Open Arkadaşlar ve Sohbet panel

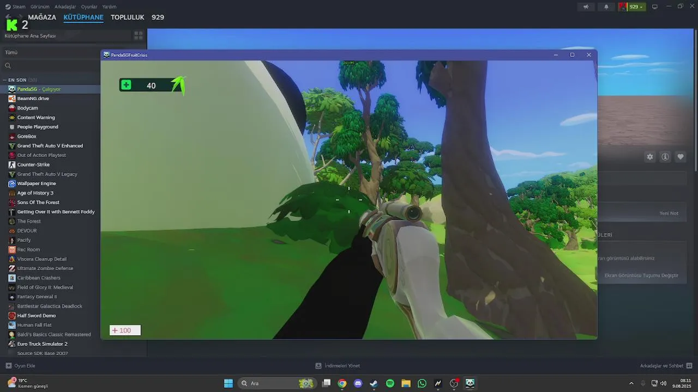click(x=666, y=366)
